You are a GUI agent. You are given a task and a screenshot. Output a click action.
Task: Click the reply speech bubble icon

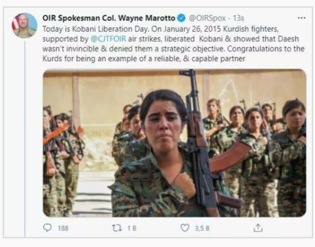coord(47,228)
